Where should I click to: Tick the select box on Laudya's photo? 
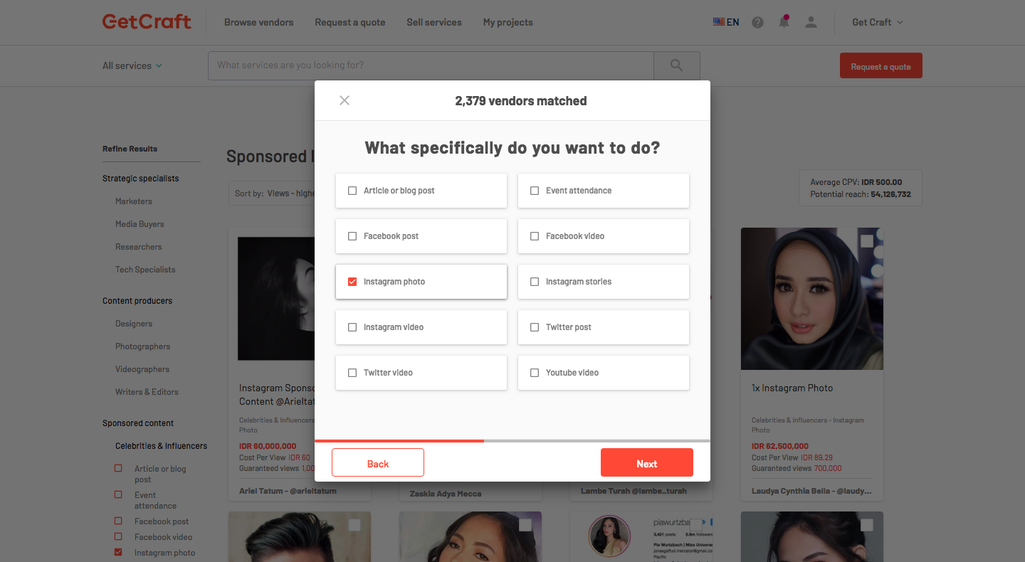tap(866, 241)
